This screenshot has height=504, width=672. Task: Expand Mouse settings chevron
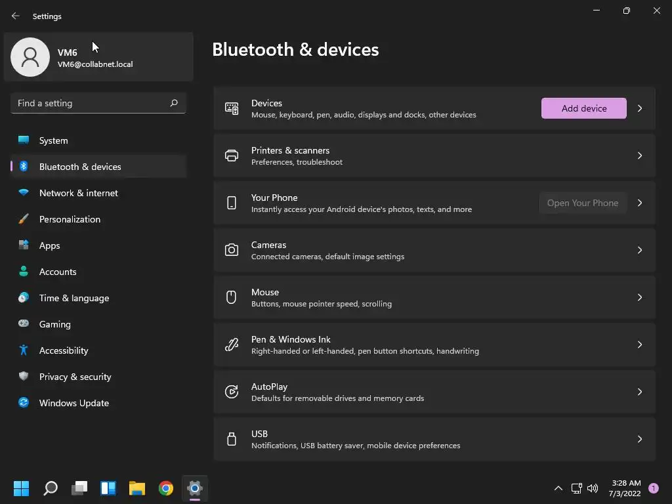pyautogui.click(x=639, y=297)
